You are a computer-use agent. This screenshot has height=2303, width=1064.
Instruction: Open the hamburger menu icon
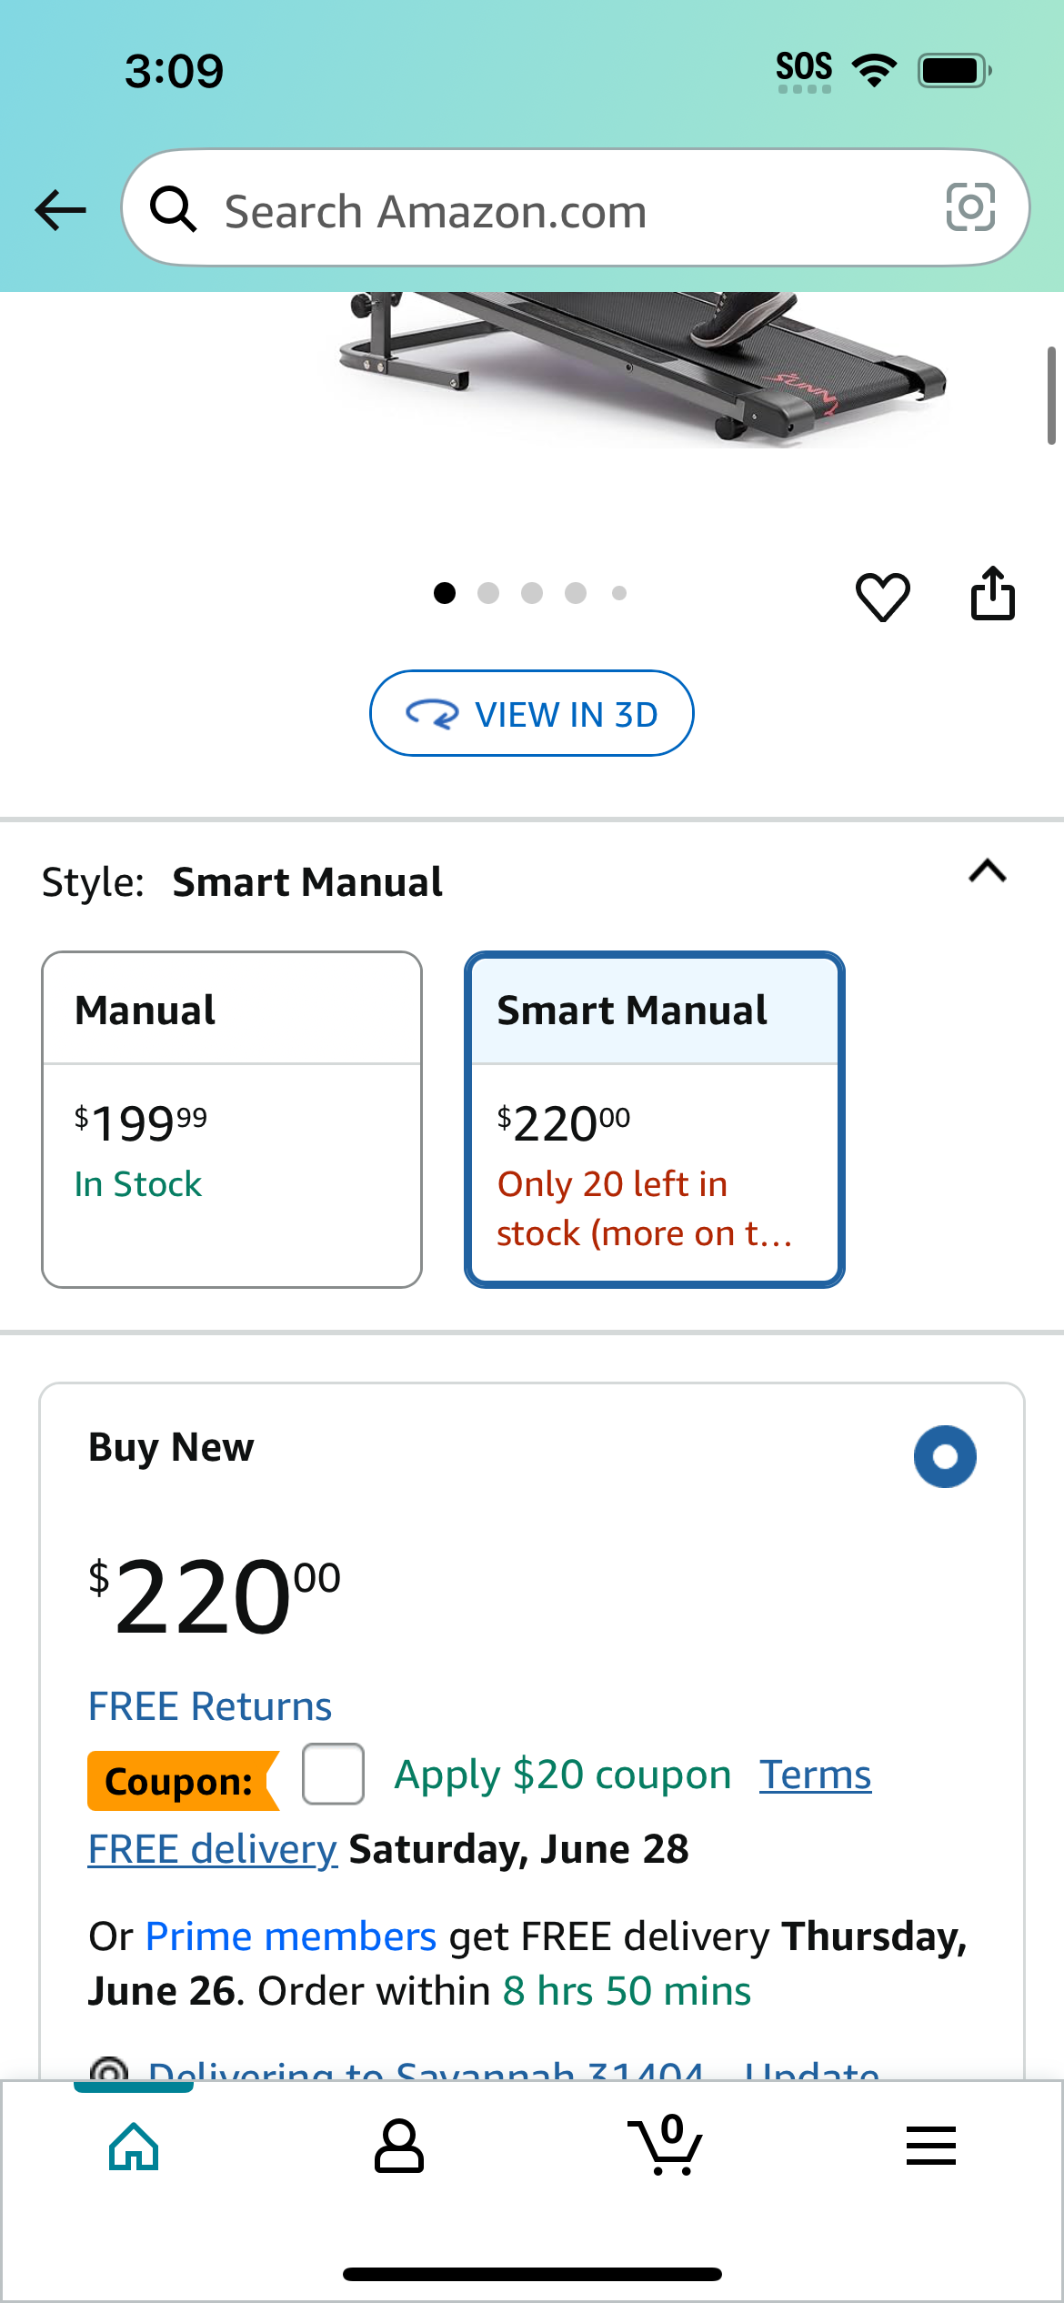coord(931,2146)
